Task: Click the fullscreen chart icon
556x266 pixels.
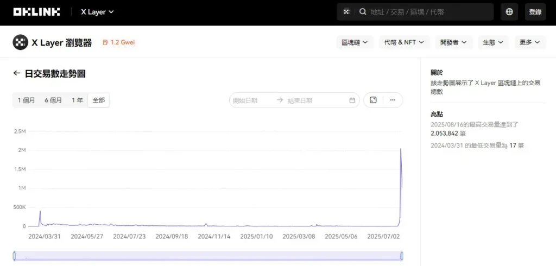Action: 373,100
